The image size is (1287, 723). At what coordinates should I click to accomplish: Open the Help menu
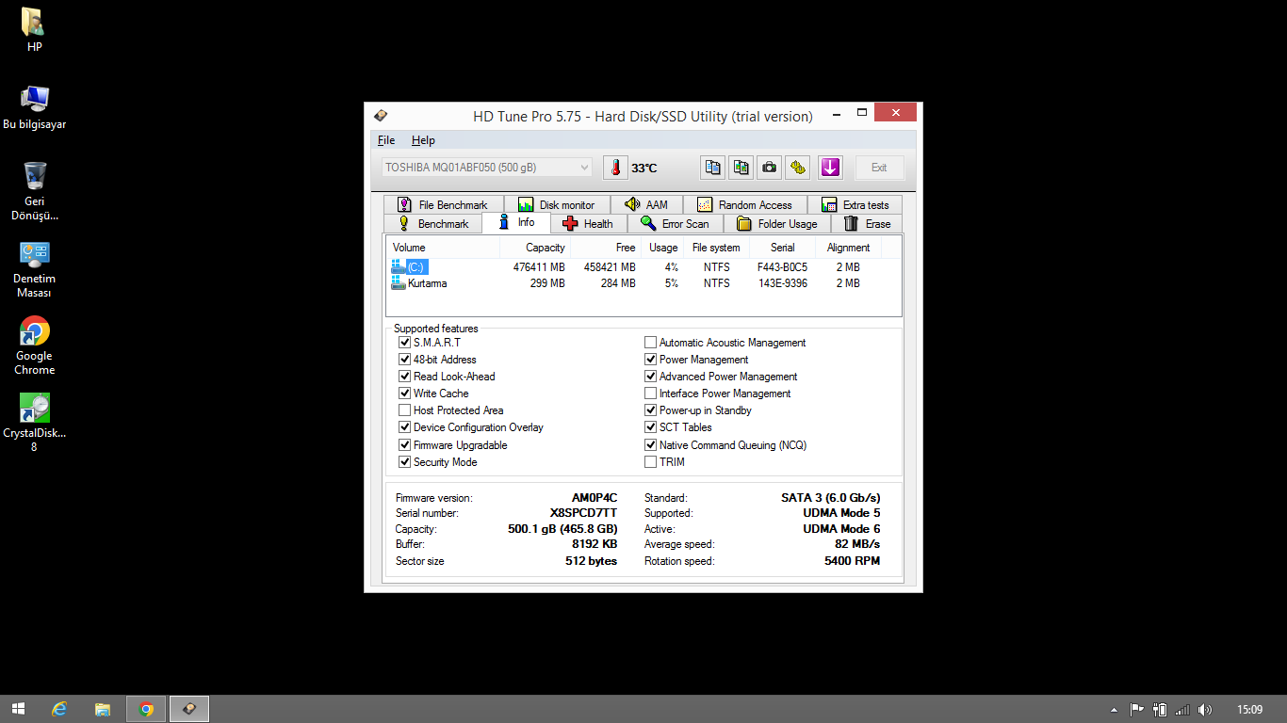(x=423, y=140)
